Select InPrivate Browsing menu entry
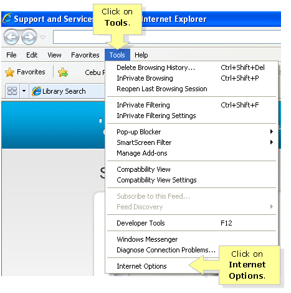 [x=191, y=78]
